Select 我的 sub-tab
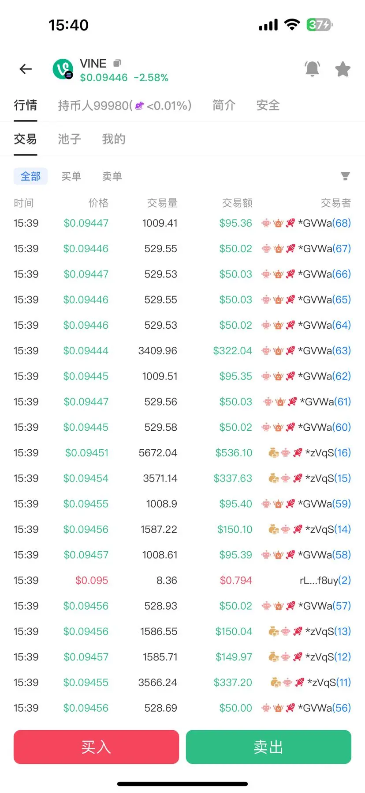Image resolution: width=365 pixels, height=793 pixels. (x=114, y=139)
